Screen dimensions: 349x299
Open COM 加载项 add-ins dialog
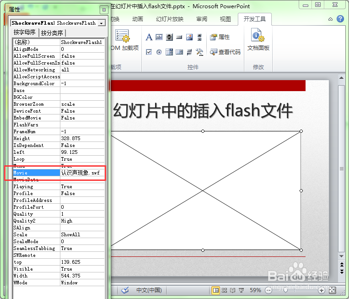(x=124, y=40)
